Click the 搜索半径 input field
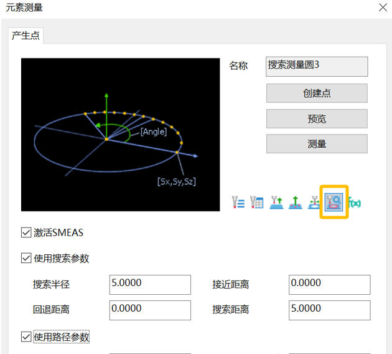Viewport: 392px width, 354px height. tap(150, 284)
